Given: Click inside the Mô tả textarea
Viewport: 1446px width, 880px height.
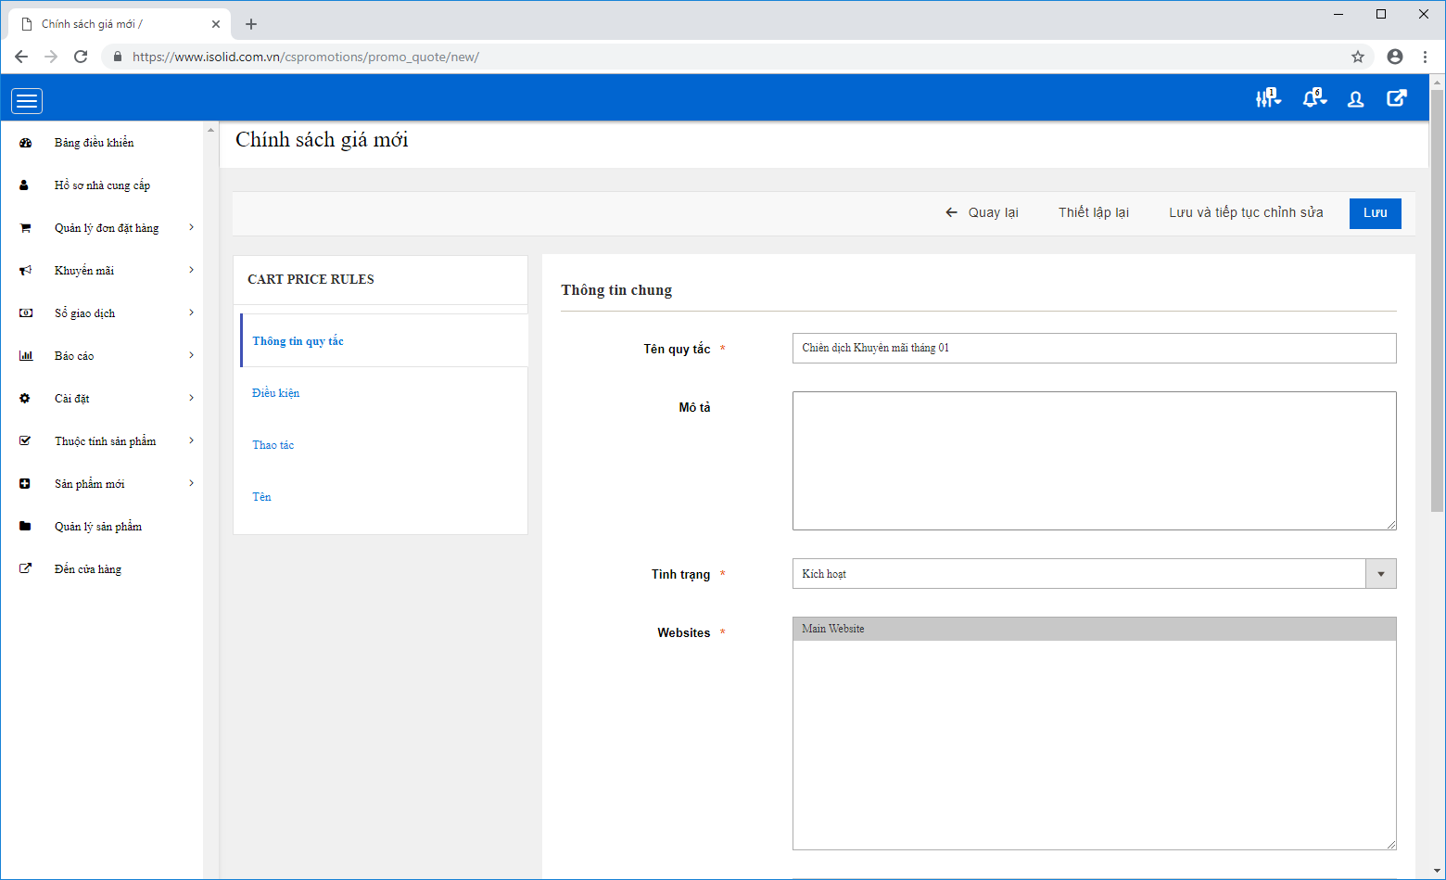Looking at the screenshot, I should pos(1094,461).
